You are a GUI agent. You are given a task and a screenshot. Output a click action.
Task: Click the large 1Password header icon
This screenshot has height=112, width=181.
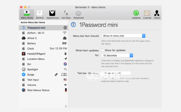pos(73,25)
